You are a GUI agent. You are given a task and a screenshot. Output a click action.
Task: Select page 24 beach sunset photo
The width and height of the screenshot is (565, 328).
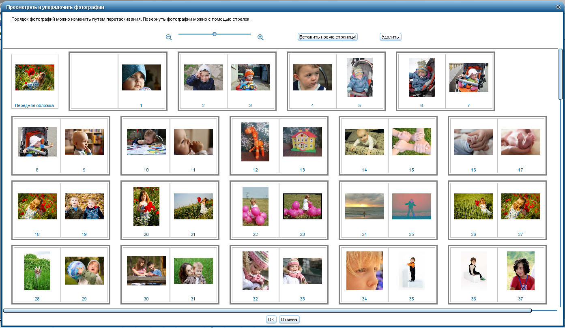click(x=364, y=206)
